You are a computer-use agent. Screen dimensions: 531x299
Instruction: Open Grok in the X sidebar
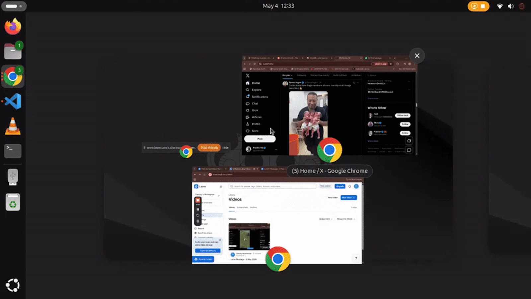(x=252, y=110)
